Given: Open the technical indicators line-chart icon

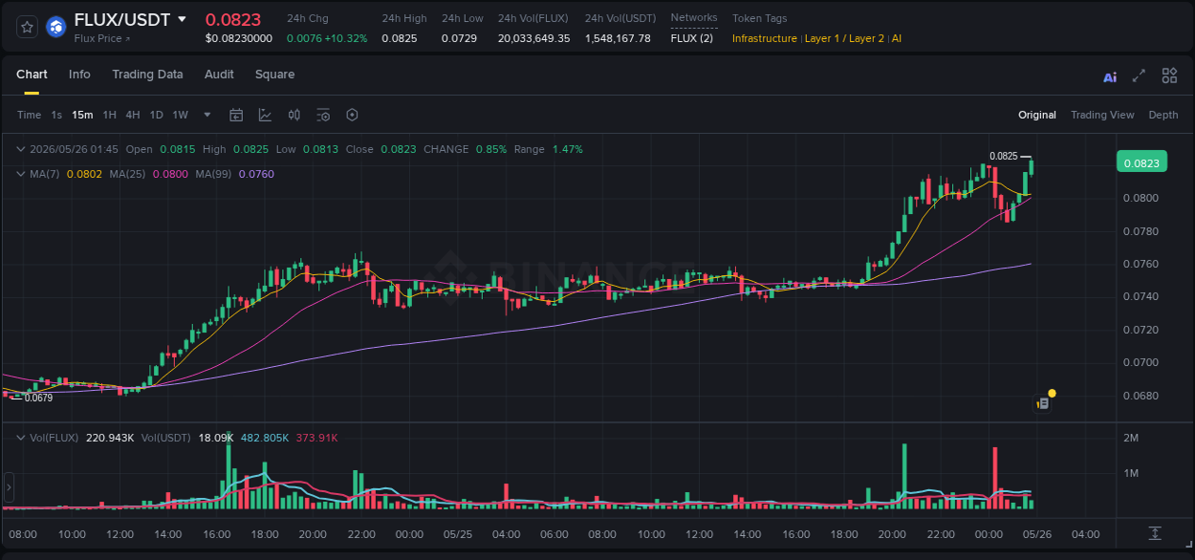Looking at the screenshot, I should coord(265,115).
